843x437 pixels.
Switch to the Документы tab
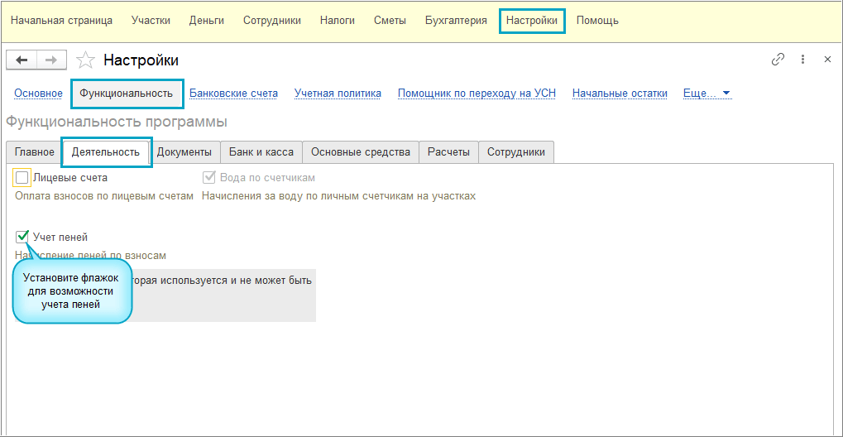point(184,152)
